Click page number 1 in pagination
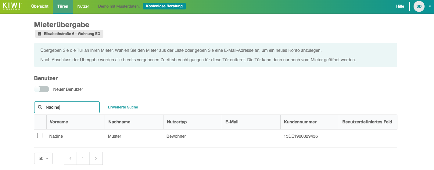The height and width of the screenshot is (170, 434). tap(83, 158)
